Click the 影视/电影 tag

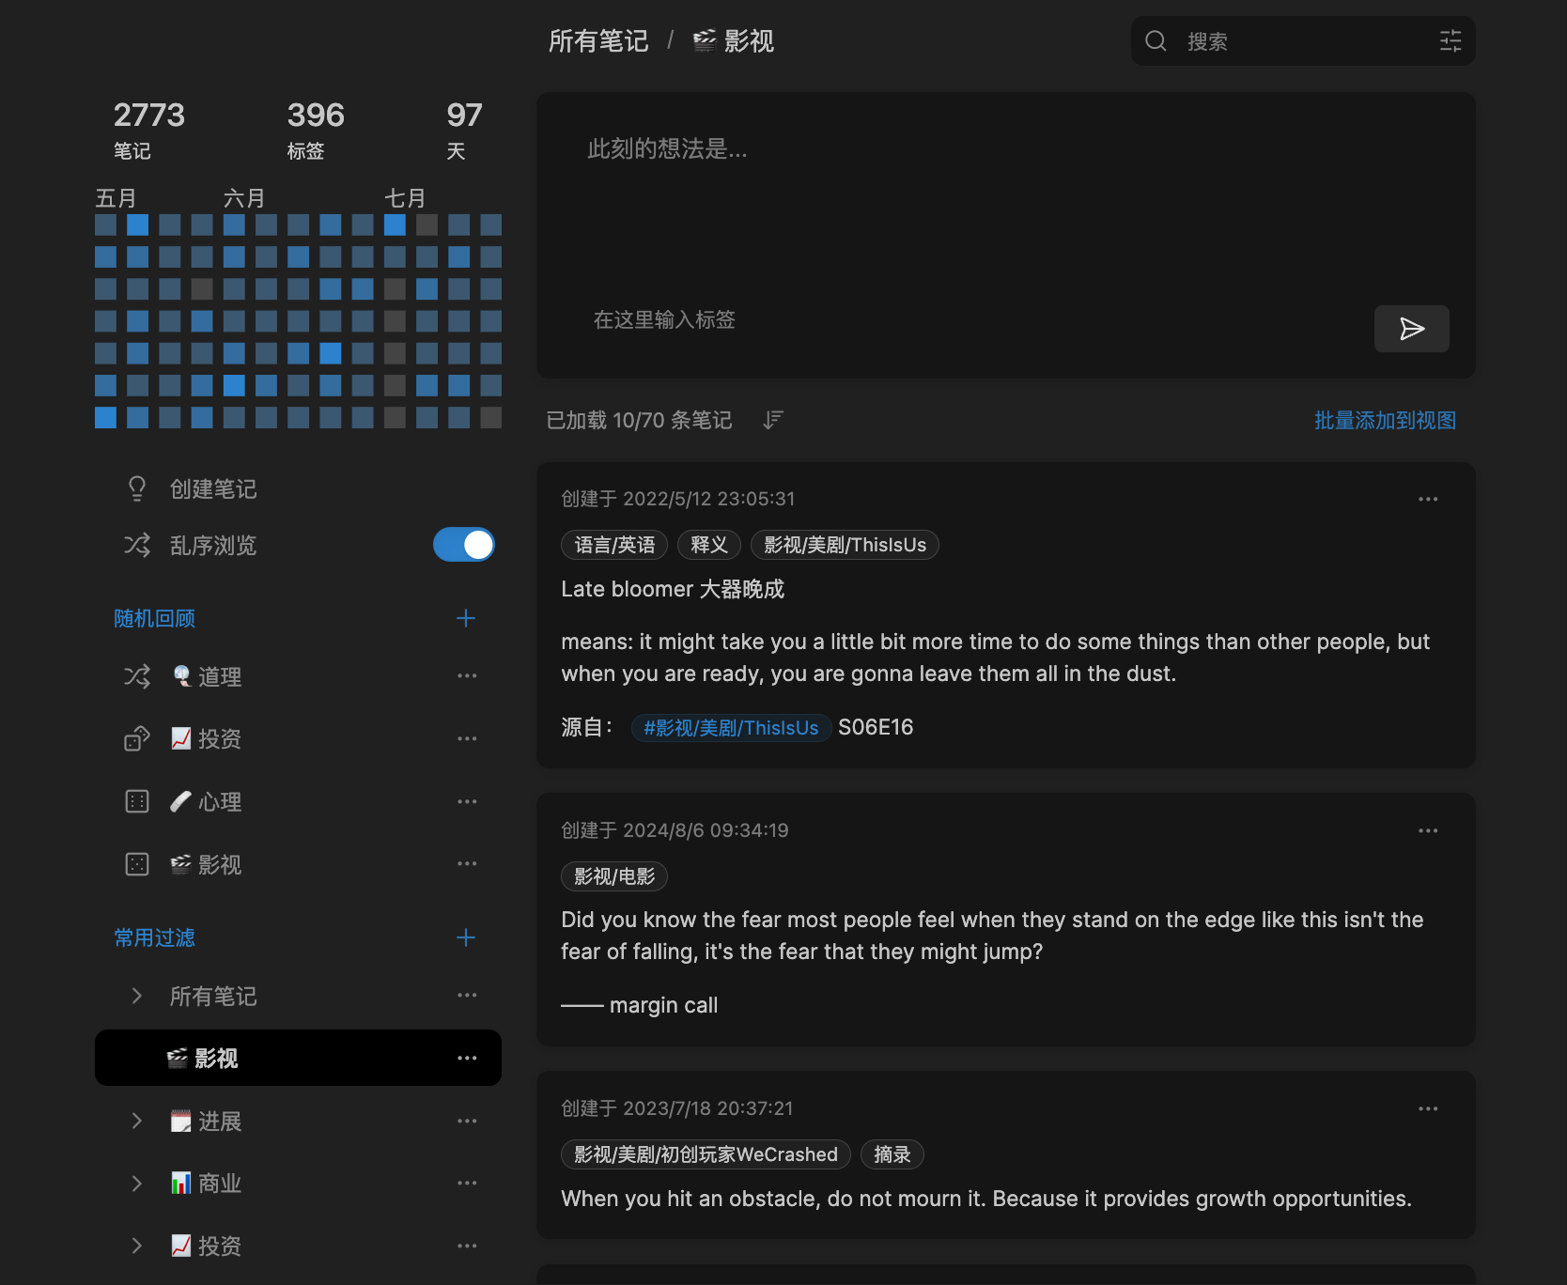click(x=614, y=876)
